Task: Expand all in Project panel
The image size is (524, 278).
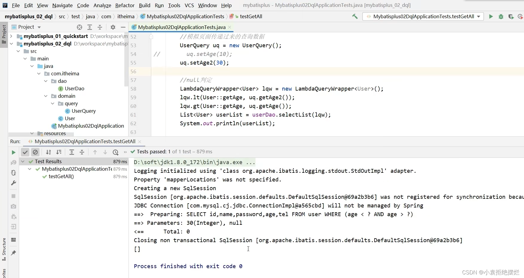Action: click(90, 27)
